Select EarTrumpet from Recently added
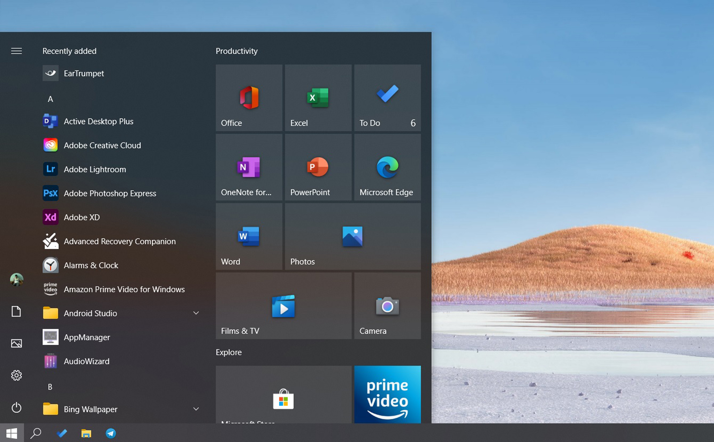 (x=83, y=73)
